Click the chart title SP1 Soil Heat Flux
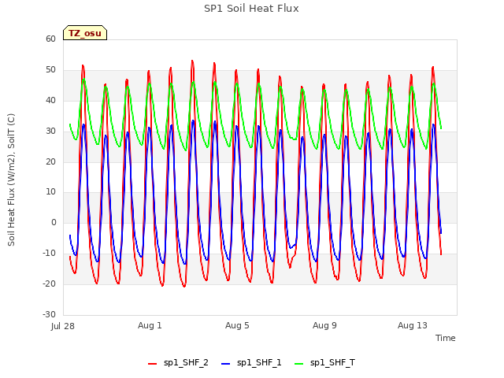The height and width of the screenshot is (378, 504). (251, 9)
